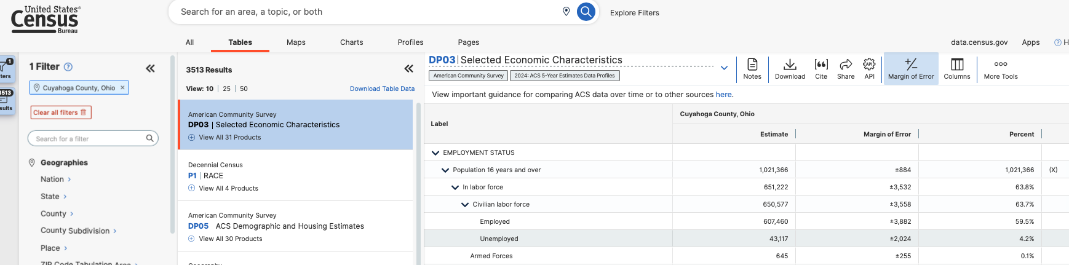Click the help icon next to 1 Filter
This screenshot has height=265, width=1069.
point(68,66)
